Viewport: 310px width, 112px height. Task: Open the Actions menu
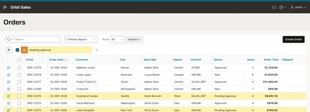(134, 39)
